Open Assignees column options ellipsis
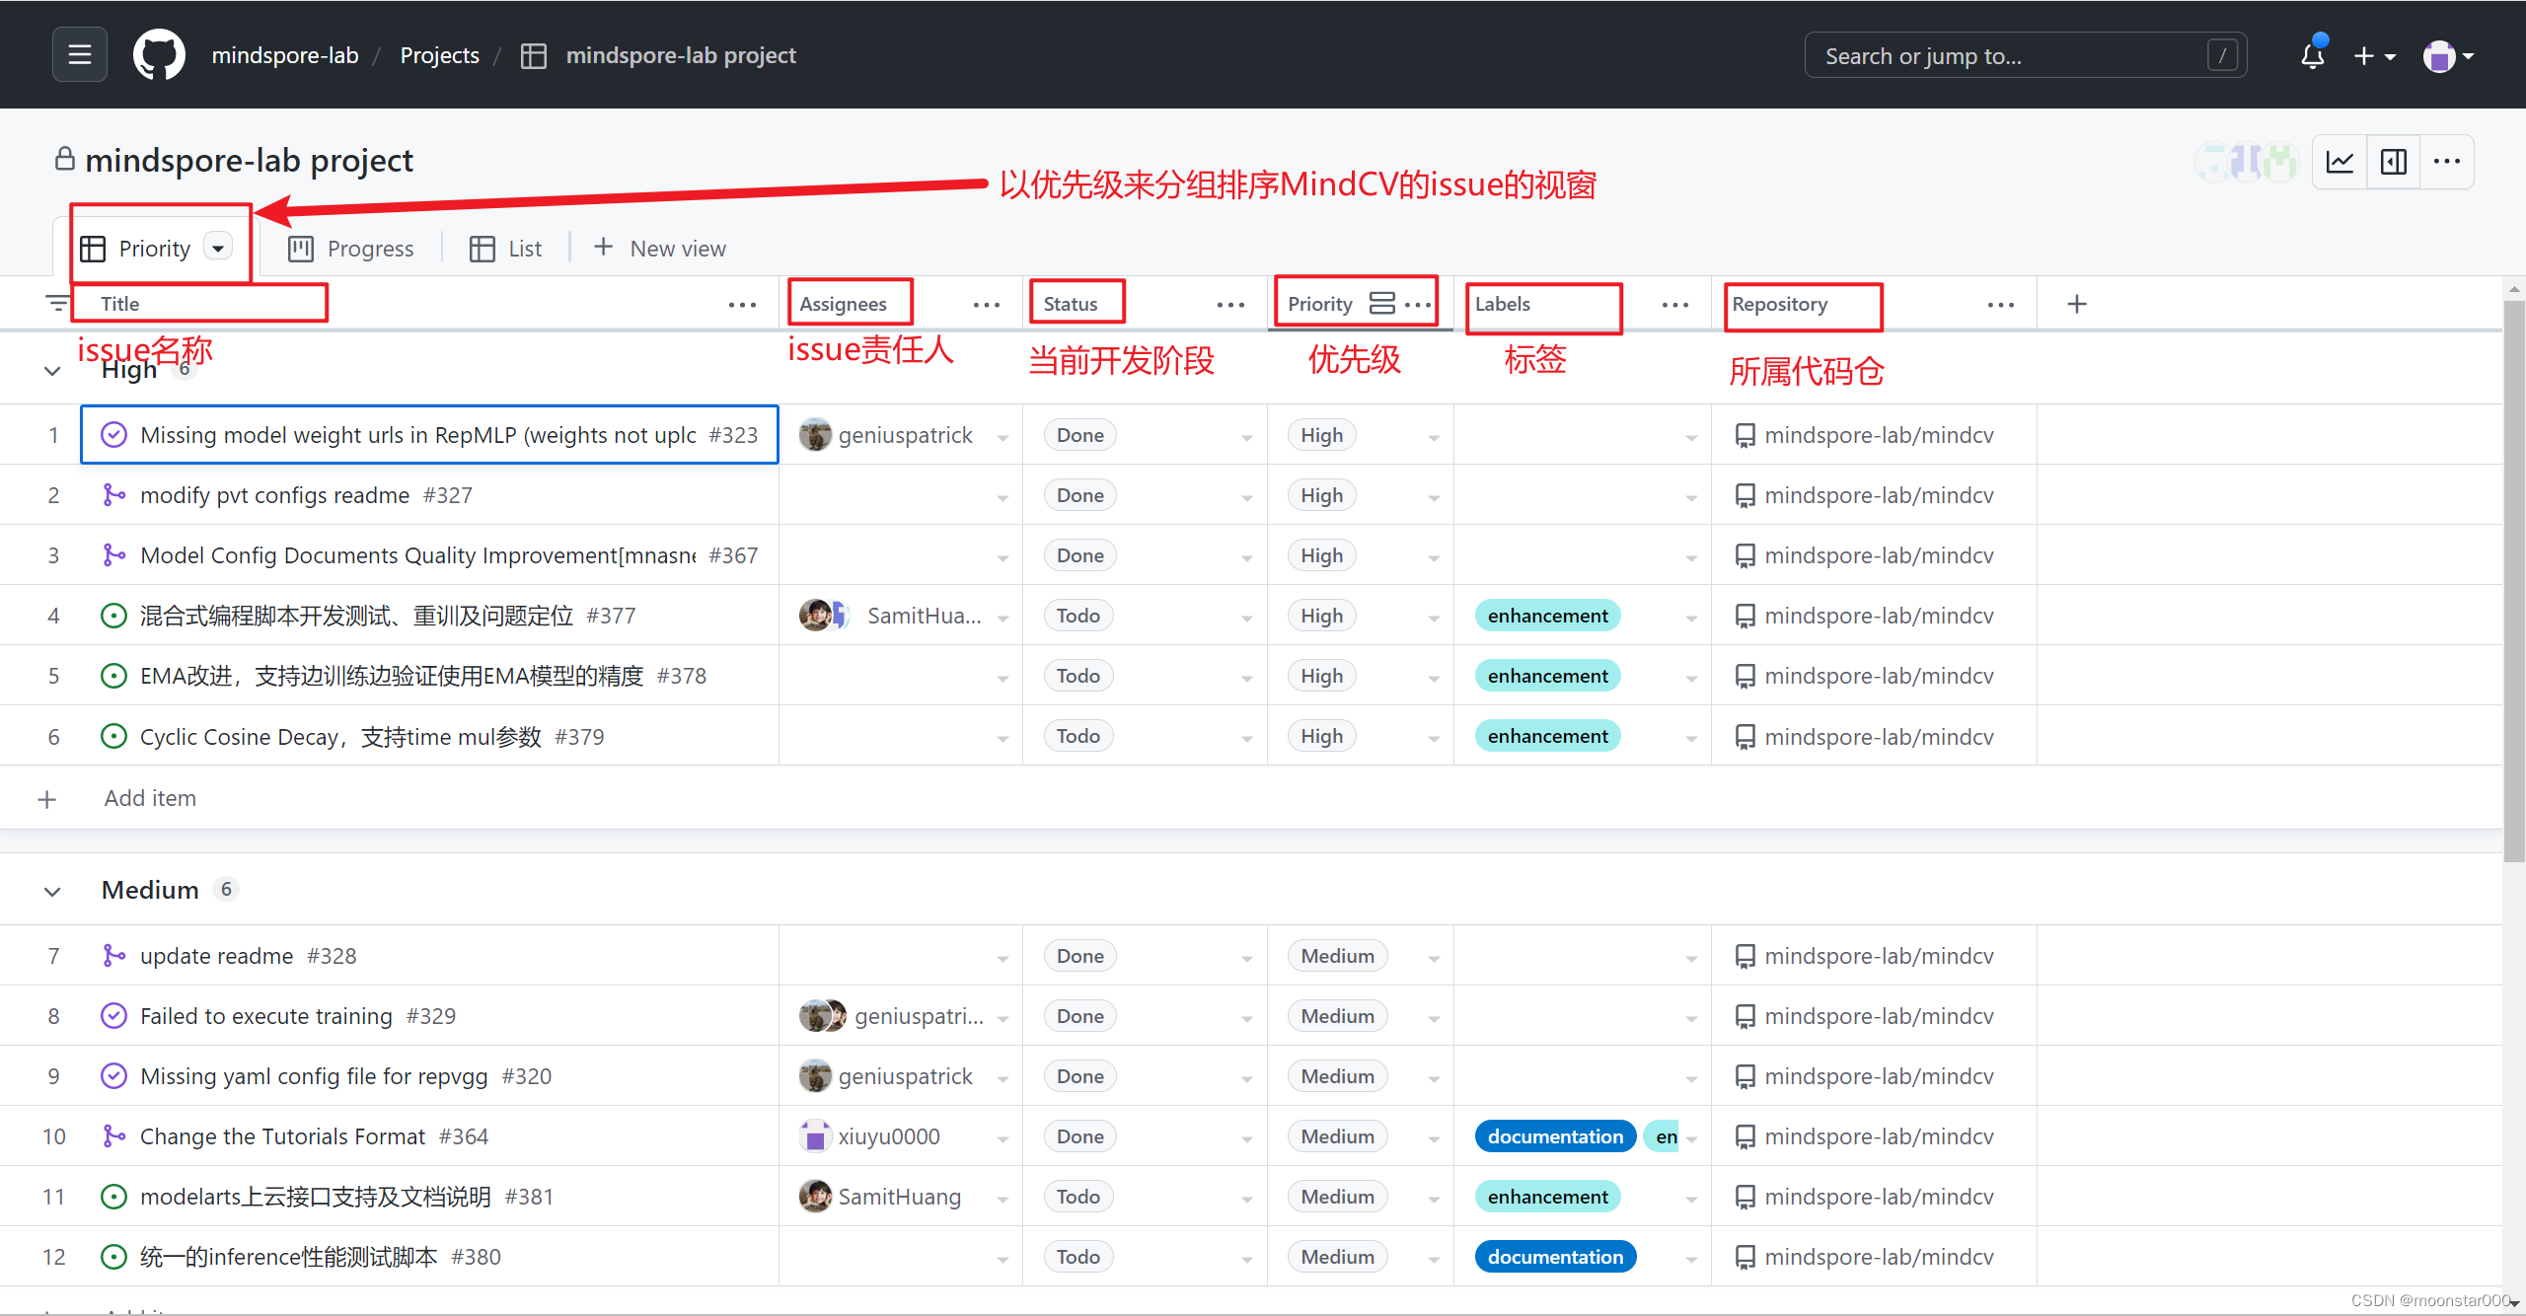Image resolution: width=2526 pixels, height=1316 pixels. click(987, 305)
